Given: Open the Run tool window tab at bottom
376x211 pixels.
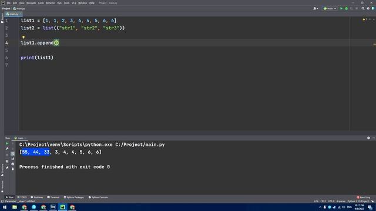Looking at the screenshot, I should 9,198.
